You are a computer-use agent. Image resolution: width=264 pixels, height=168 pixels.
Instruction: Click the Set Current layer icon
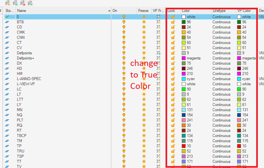point(30,3)
